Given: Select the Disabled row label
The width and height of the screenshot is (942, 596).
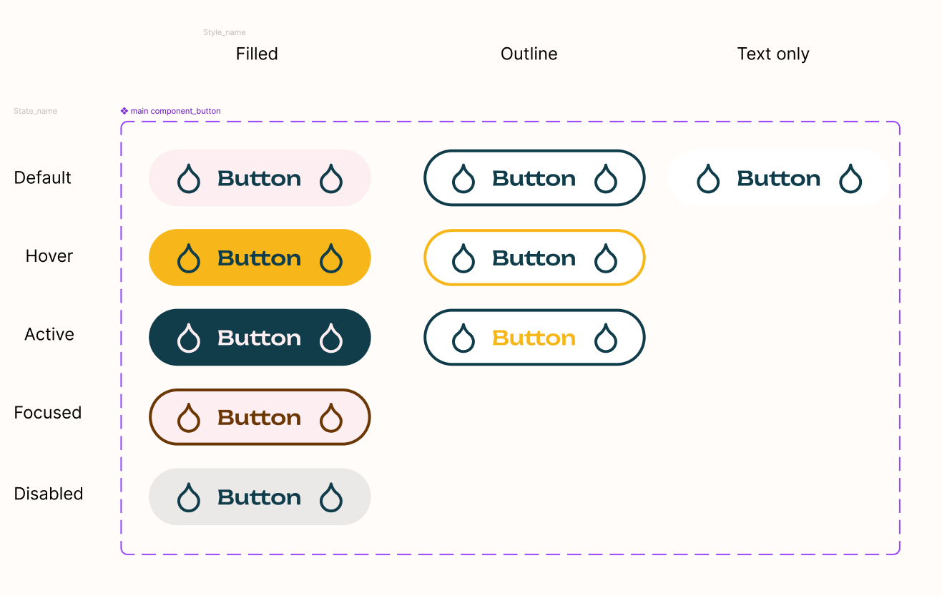Looking at the screenshot, I should (x=49, y=494).
